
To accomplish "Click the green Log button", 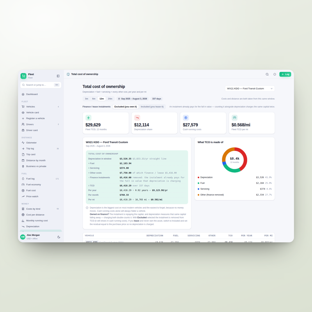I will point(285,74).
